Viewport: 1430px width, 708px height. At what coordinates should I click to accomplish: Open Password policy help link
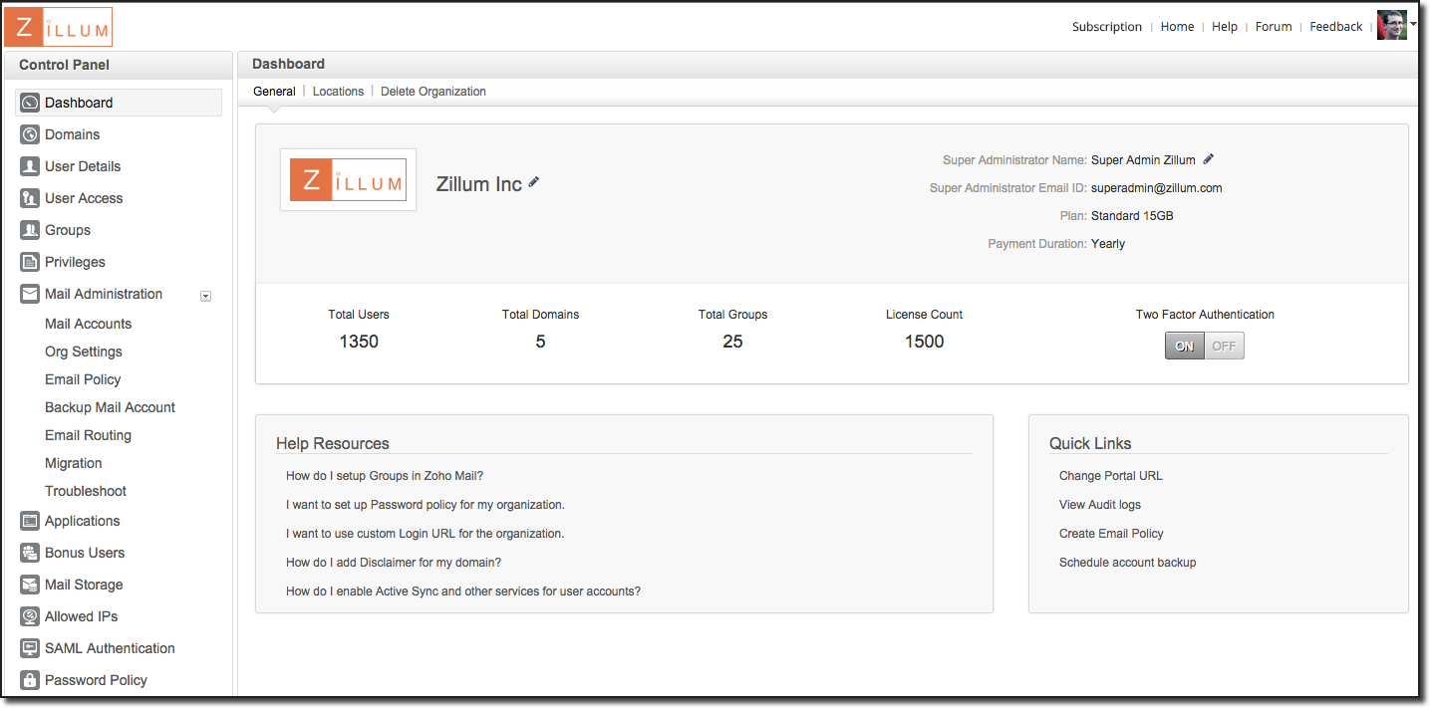pos(426,505)
